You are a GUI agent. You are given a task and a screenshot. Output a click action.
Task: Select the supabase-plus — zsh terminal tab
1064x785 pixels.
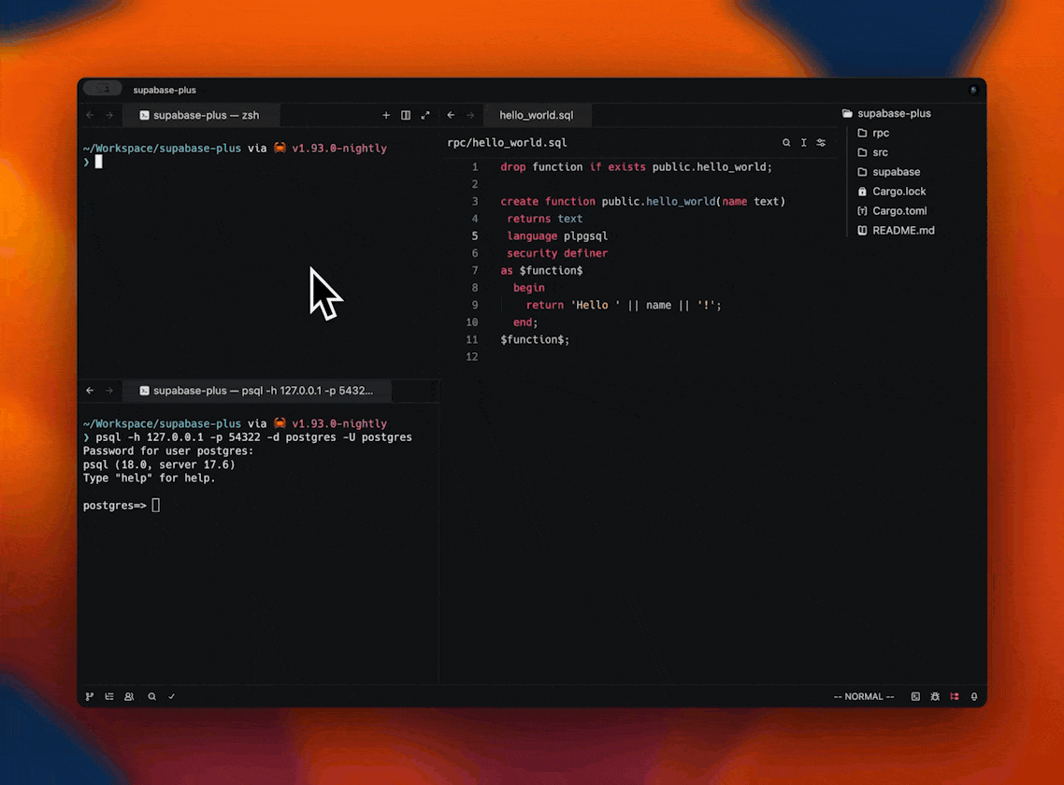click(x=205, y=115)
